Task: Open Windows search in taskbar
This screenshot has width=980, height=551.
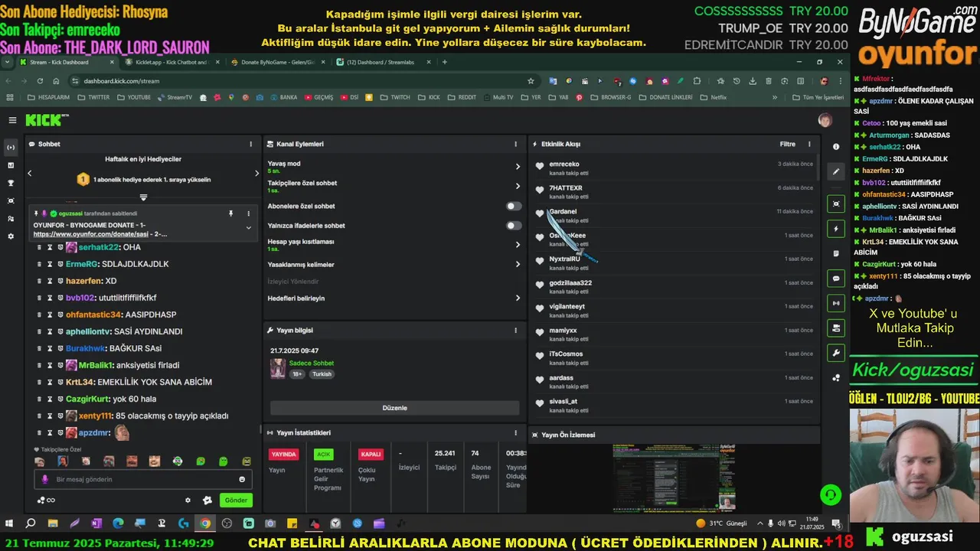Action: click(31, 523)
